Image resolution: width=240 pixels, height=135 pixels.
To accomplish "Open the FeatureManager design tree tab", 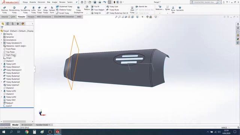I will coord(3,24).
